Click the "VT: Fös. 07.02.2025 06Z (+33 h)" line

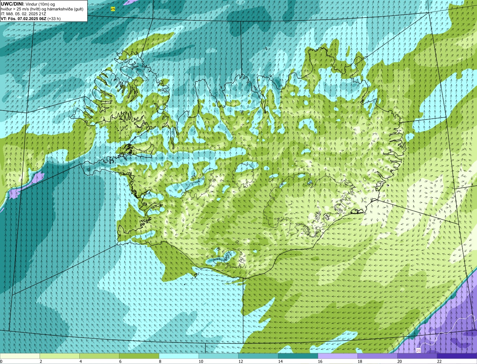(x=31, y=19)
